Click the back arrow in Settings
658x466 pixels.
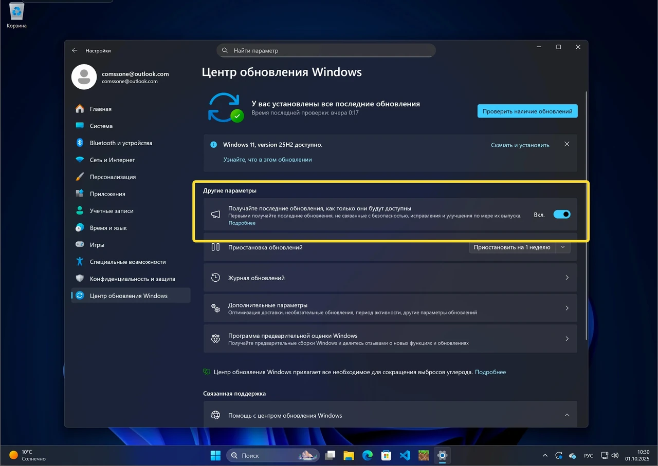tap(75, 50)
